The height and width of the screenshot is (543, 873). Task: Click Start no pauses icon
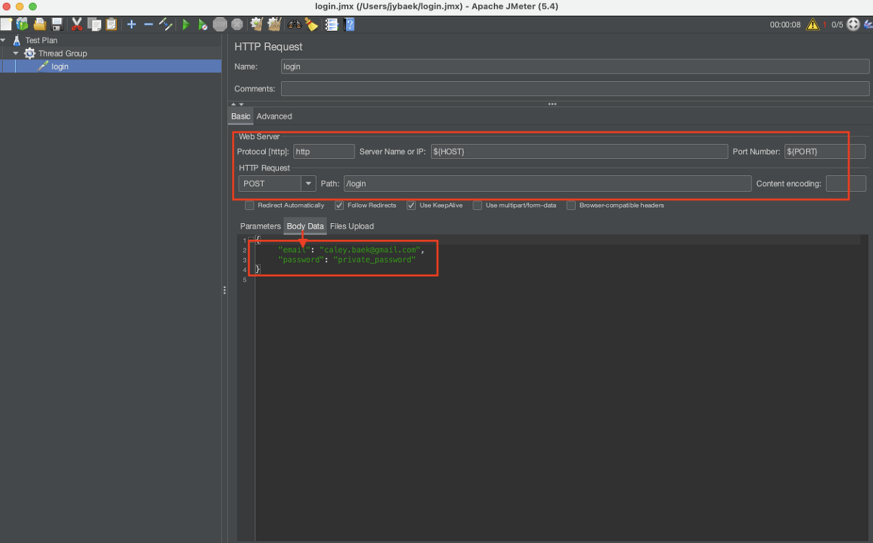[x=203, y=25]
